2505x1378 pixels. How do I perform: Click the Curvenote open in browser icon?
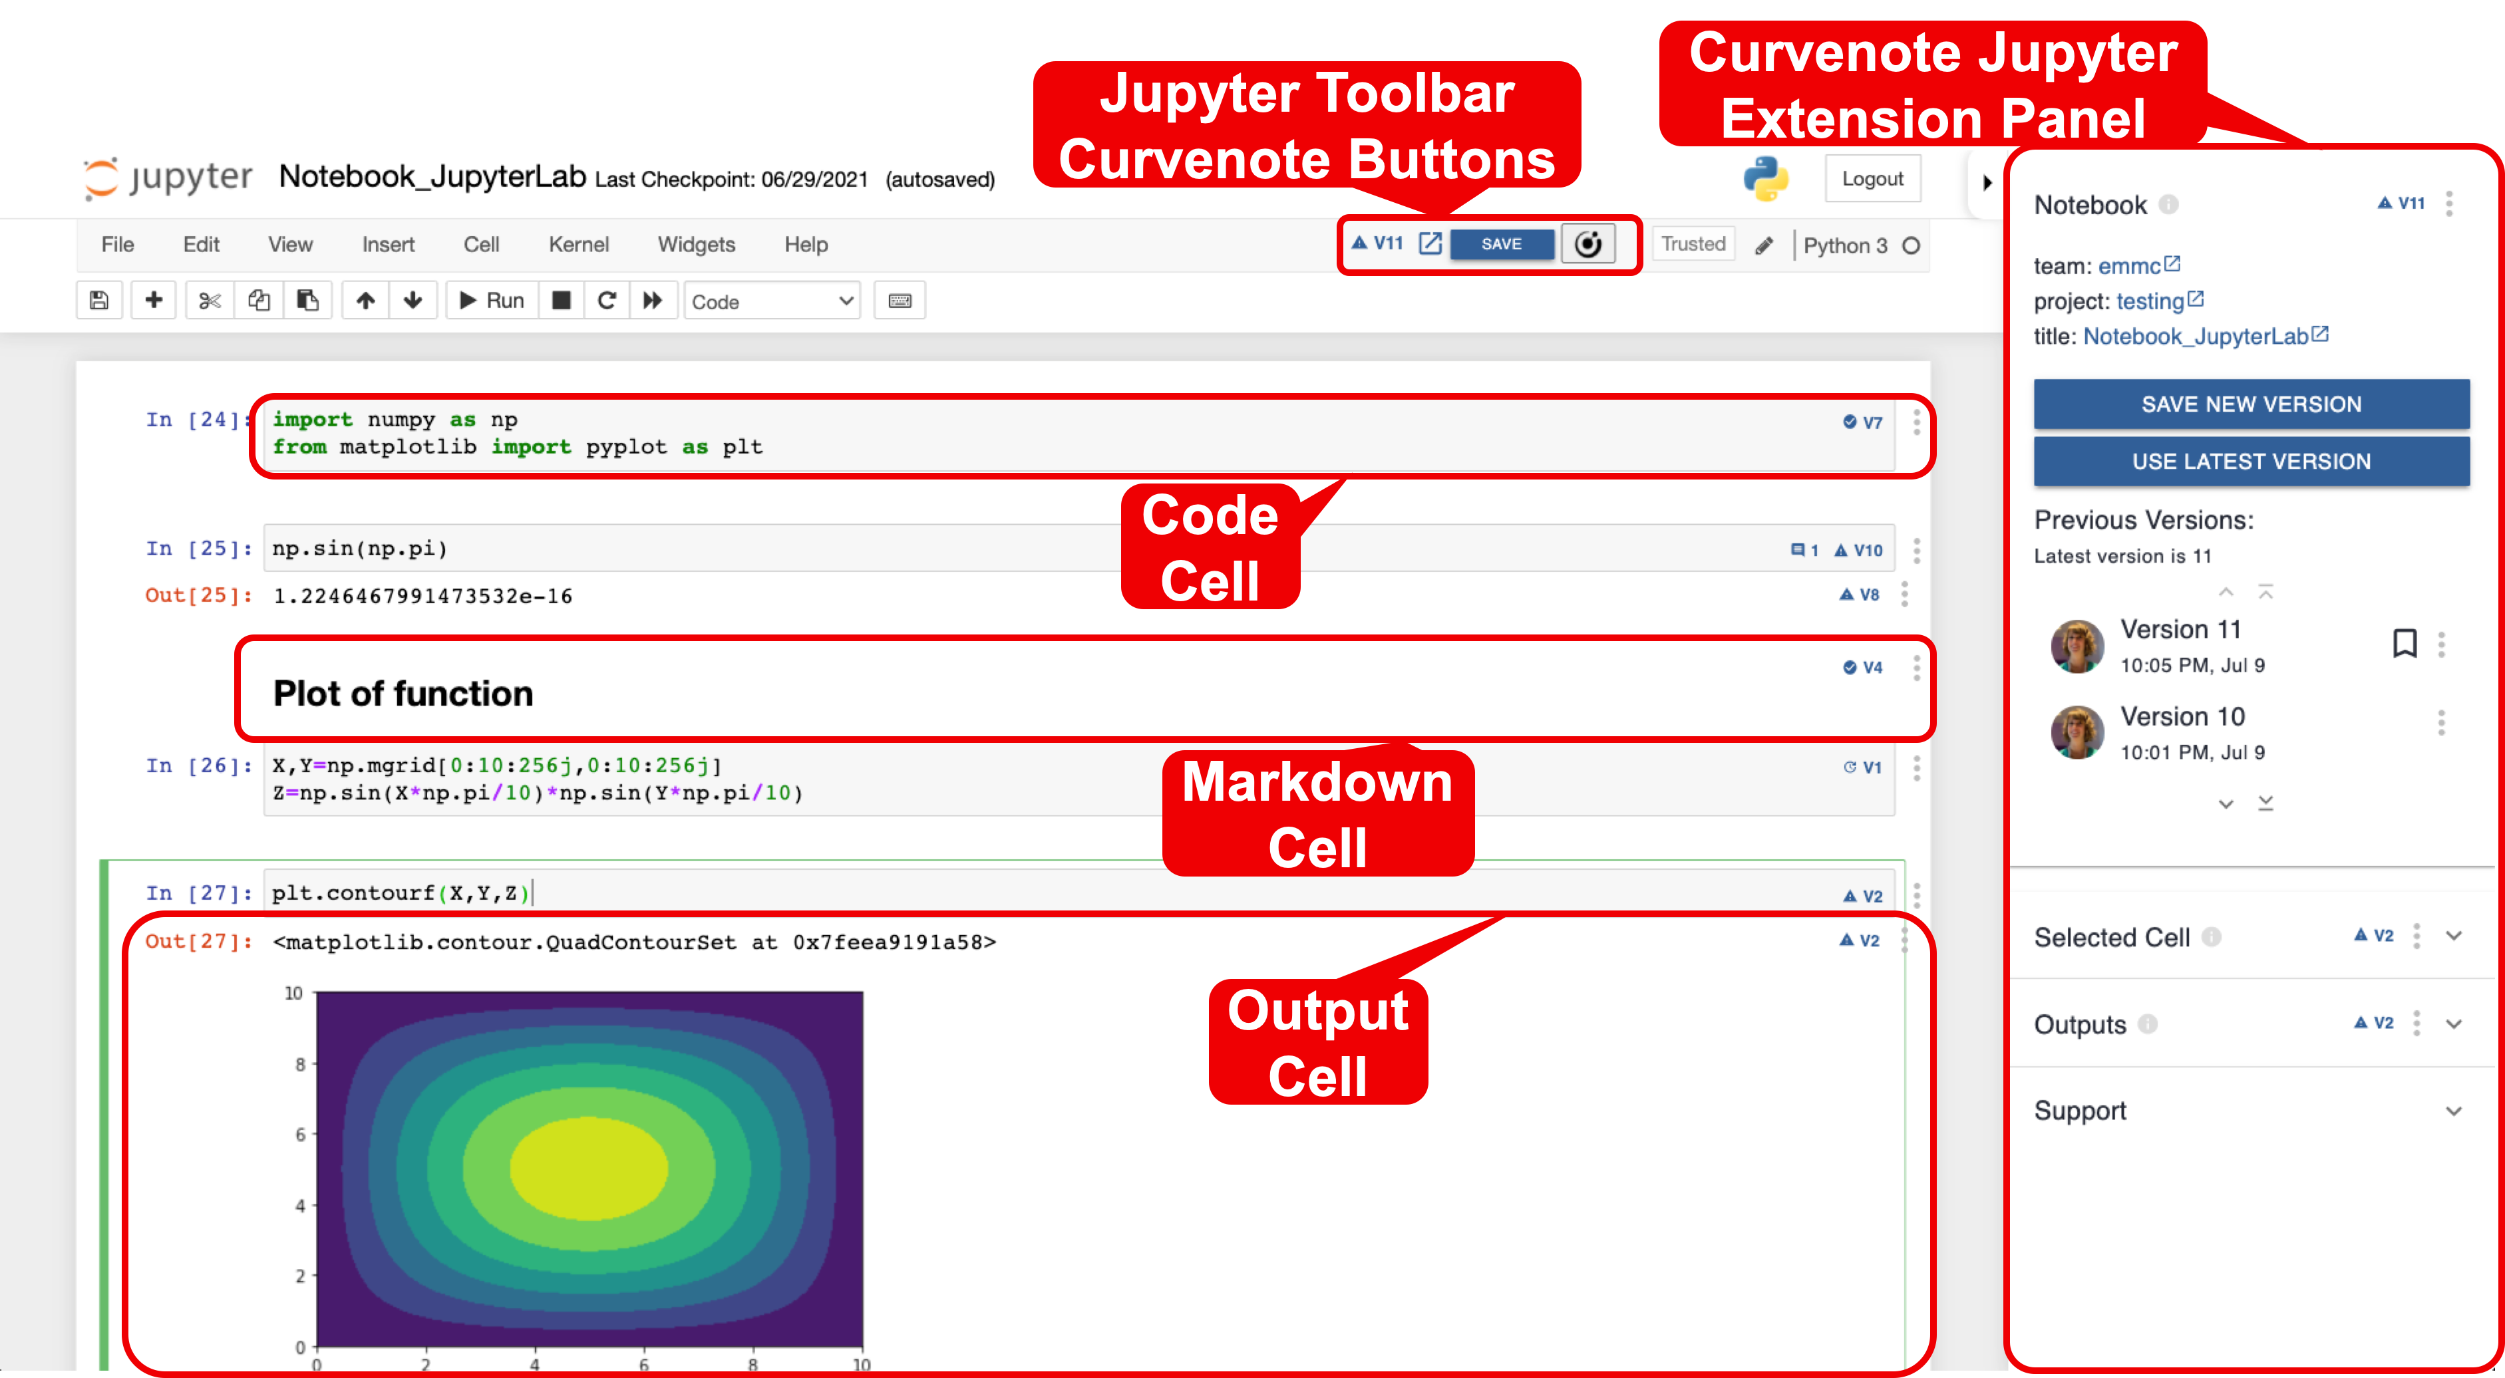1430,243
